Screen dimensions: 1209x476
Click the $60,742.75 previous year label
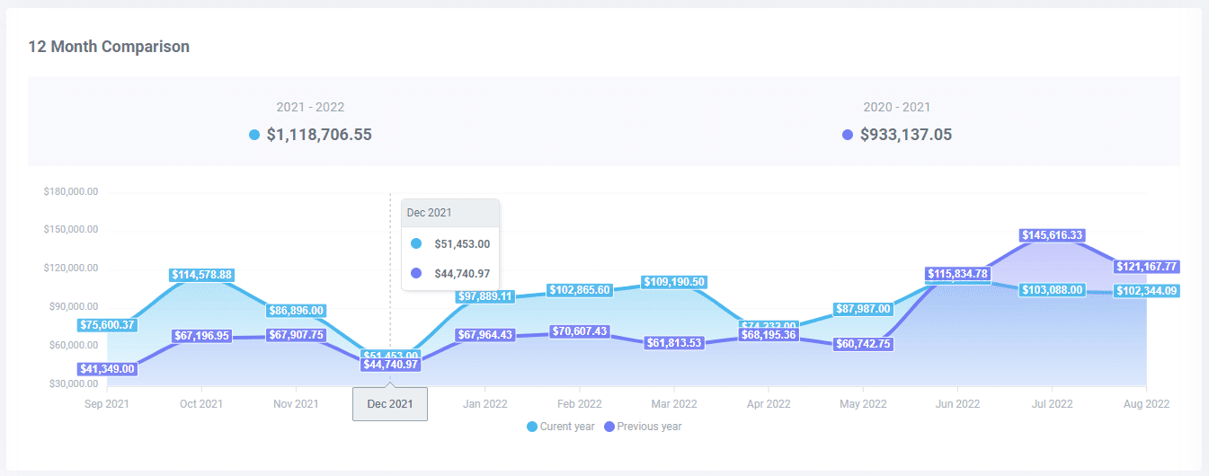pyautogui.click(x=862, y=344)
